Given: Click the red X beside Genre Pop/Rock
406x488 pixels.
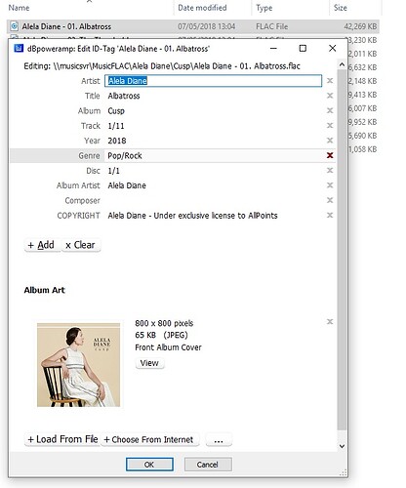Looking at the screenshot, I should pyautogui.click(x=330, y=155).
